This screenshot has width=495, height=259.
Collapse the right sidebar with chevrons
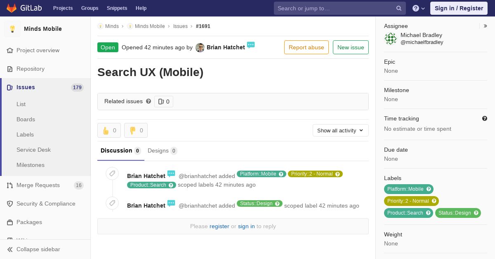click(486, 26)
